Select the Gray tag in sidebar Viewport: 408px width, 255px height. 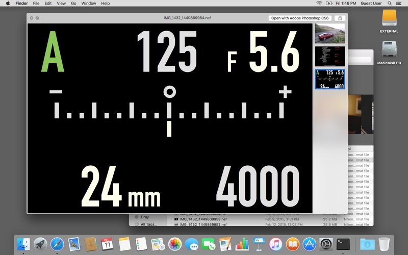coord(145,217)
